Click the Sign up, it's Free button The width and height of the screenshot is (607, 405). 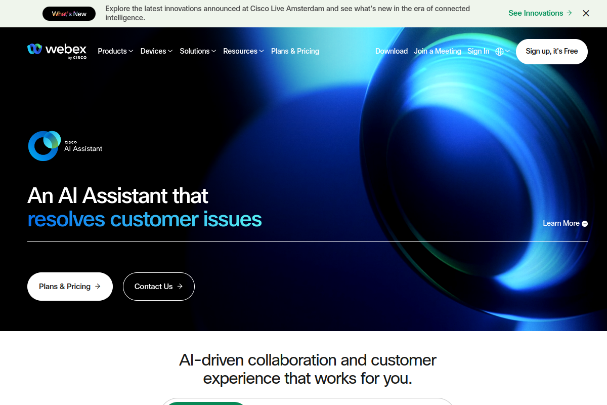[552, 51]
